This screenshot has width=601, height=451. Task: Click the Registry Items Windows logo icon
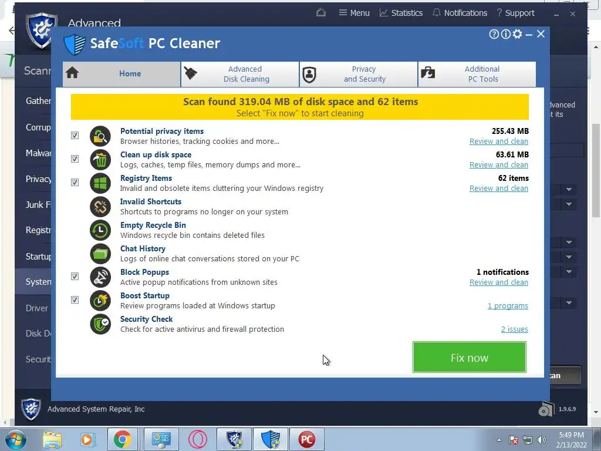coord(100,183)
